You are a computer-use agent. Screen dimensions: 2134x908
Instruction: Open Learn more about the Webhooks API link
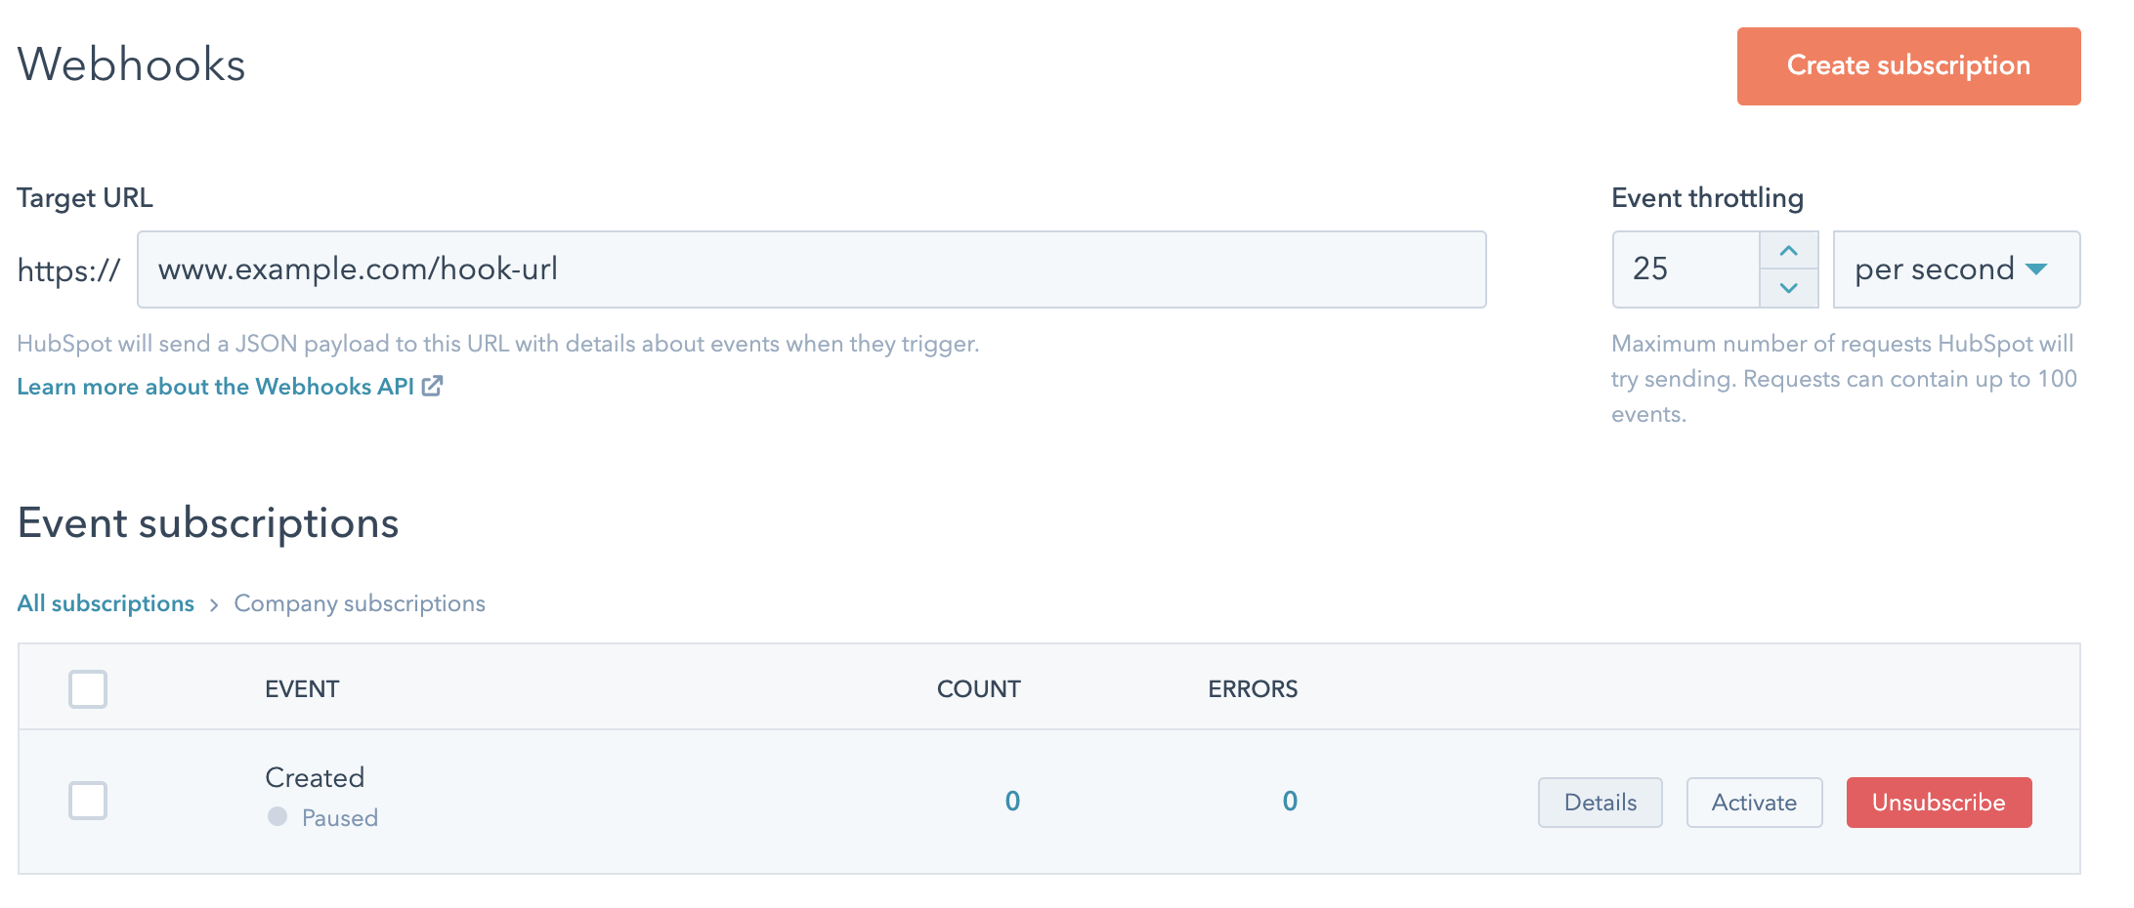pos(216,387)
